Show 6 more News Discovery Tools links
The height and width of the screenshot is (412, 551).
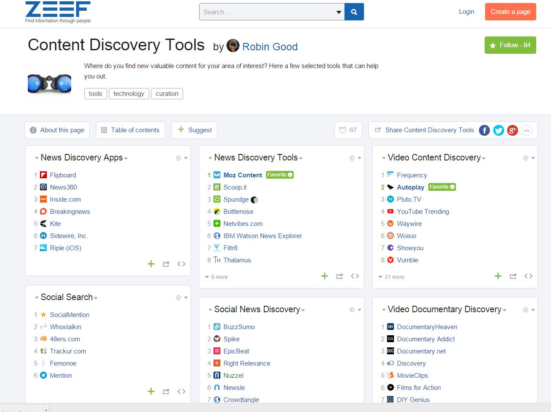pos(216,277)
